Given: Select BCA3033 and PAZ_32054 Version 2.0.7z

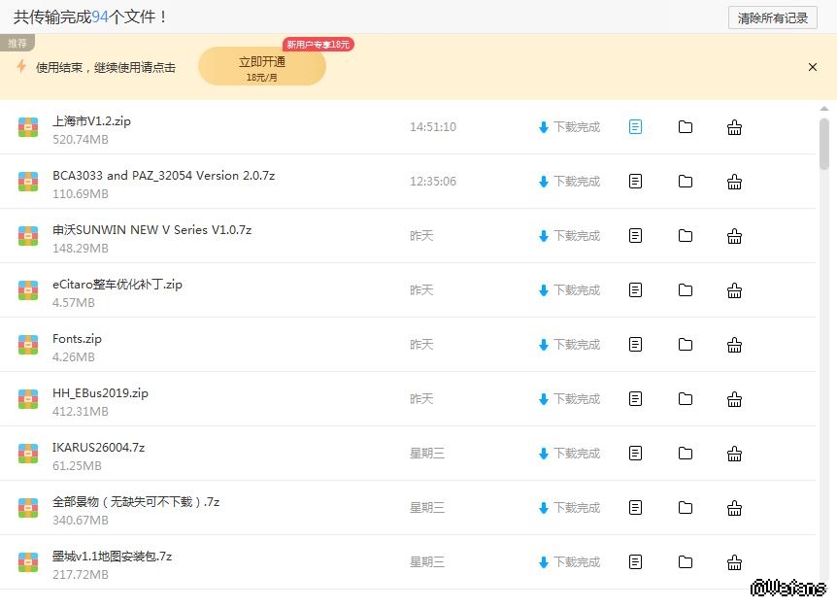Looking at the screenshot, I should (x=163, y=176).
